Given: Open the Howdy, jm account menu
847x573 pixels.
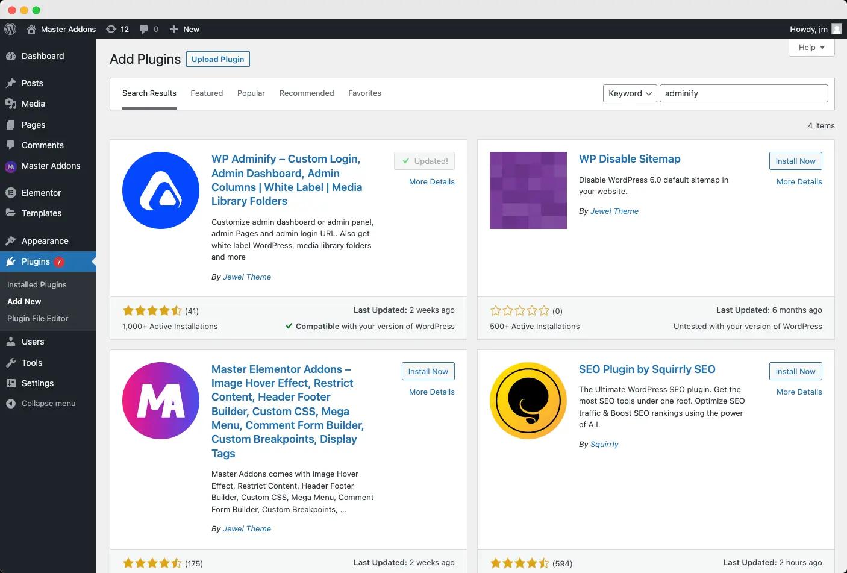Looking at the screenshot, I should [x=816, y=29].
